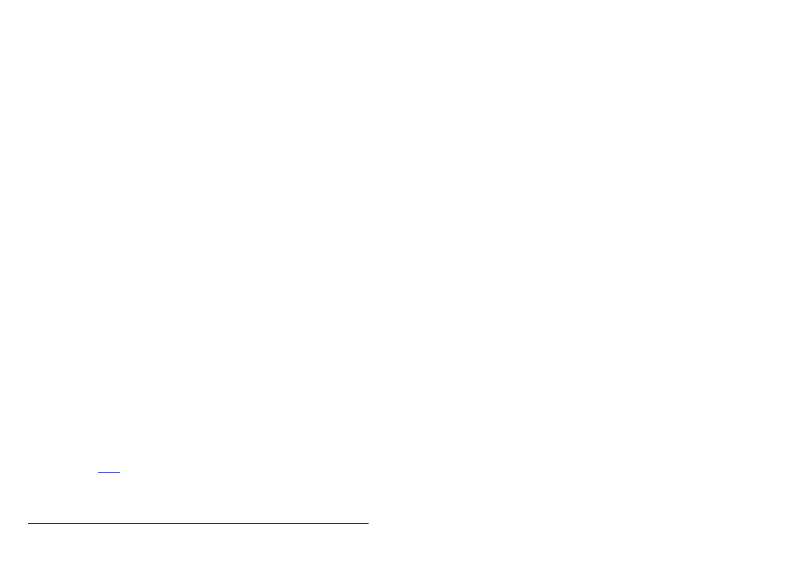Click the footer divider line on right page

pos(595,523)
